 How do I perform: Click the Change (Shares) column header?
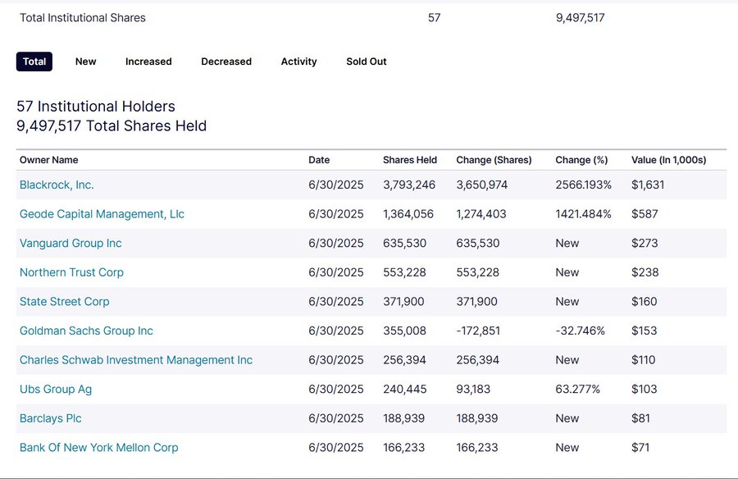pyautogui.click(x=494, y=160)
